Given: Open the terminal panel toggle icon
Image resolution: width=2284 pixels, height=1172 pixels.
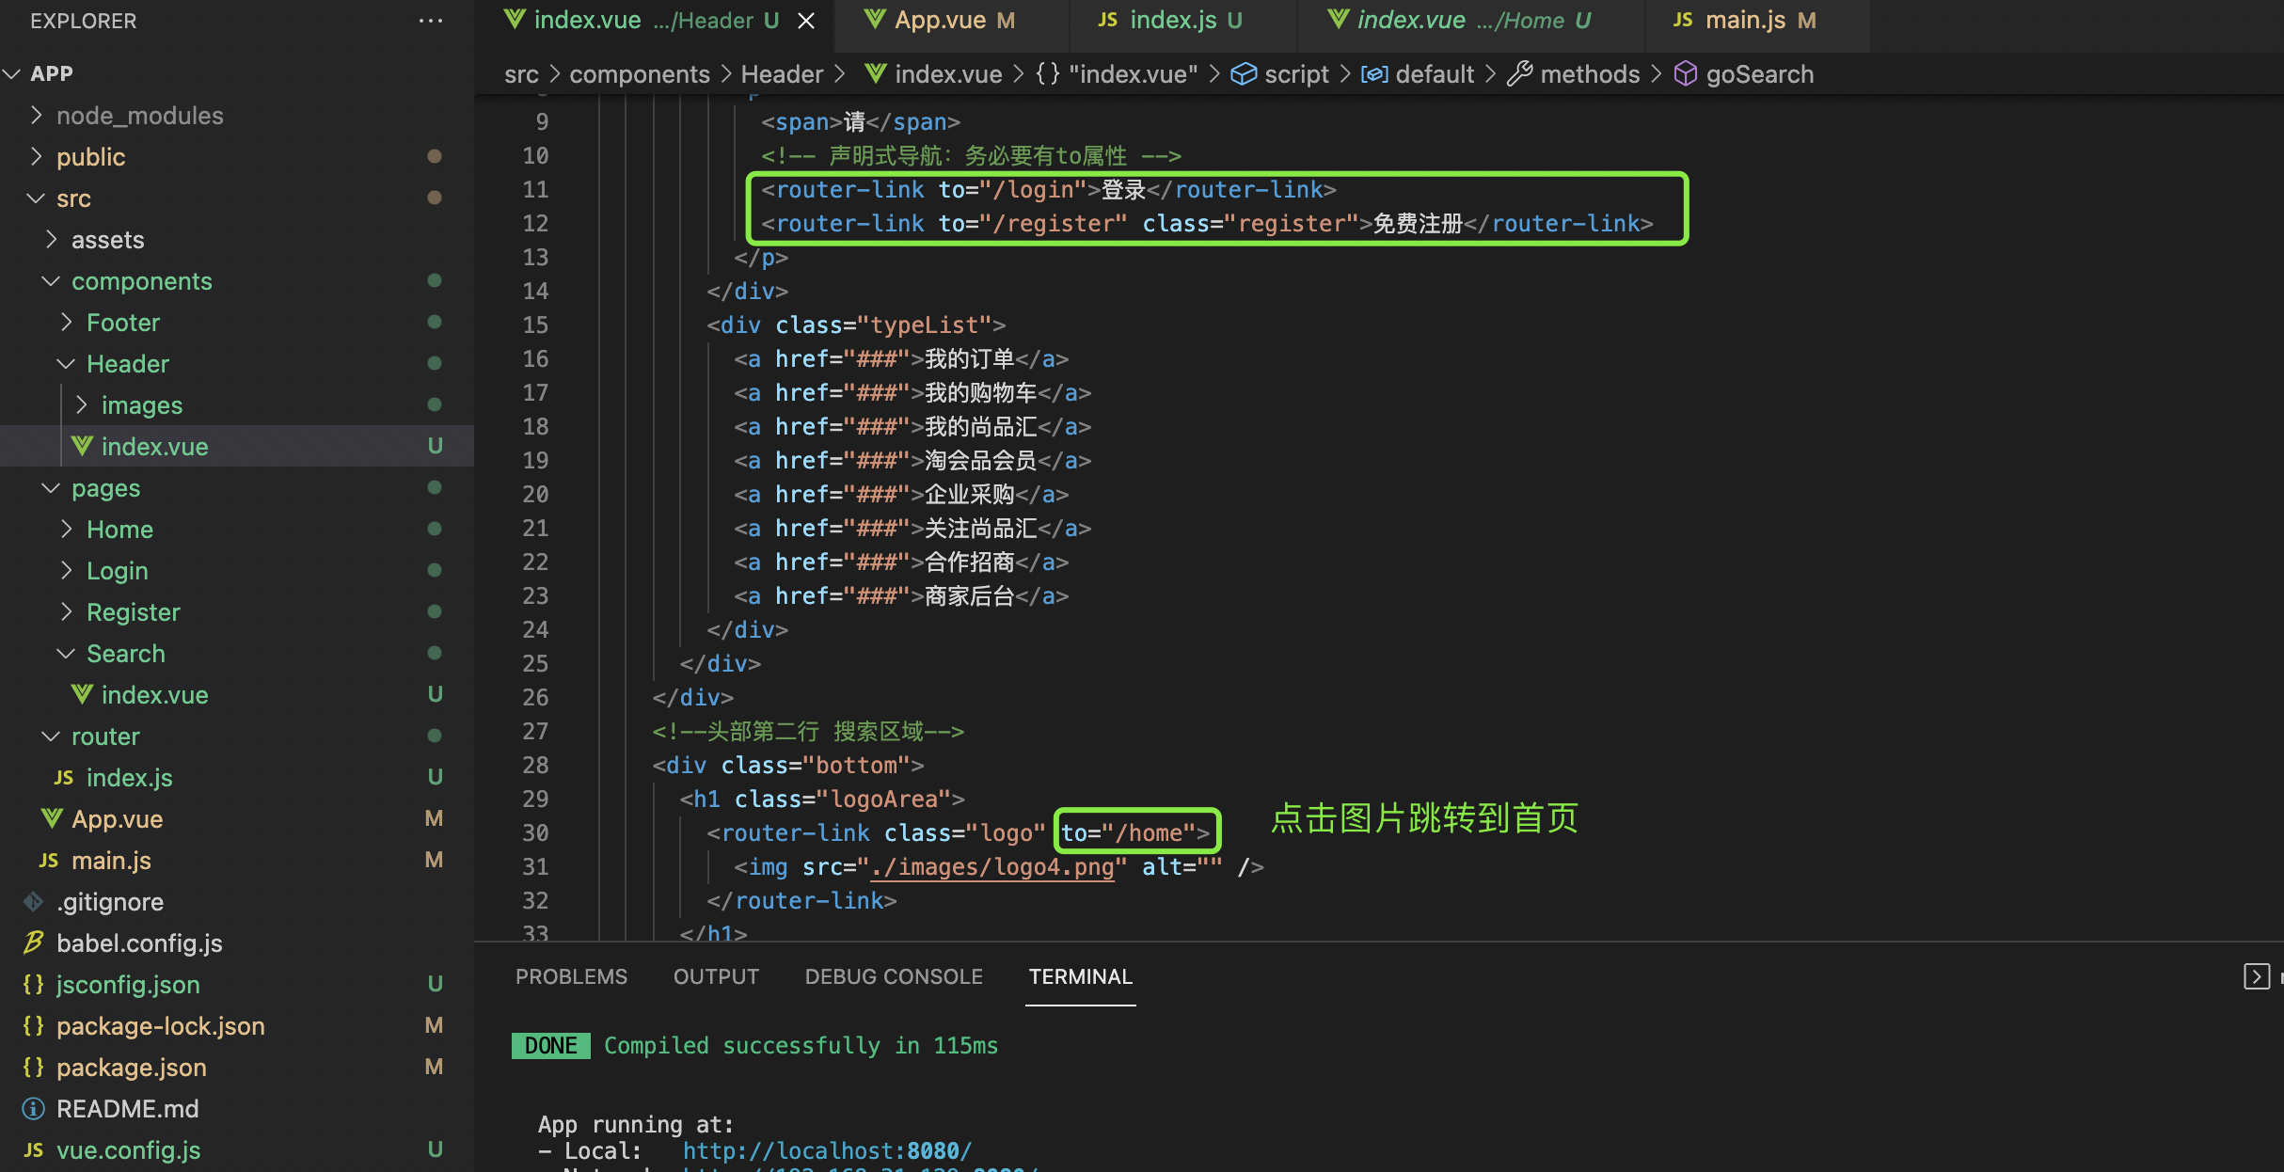Looking at the screenshot, I should [2256, 976].
